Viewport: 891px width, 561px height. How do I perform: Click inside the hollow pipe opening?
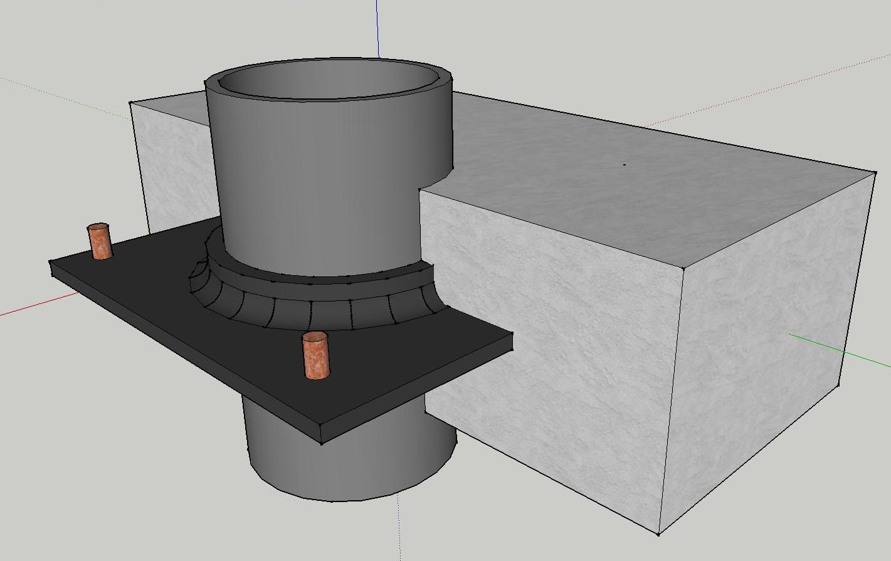point(326,81)
